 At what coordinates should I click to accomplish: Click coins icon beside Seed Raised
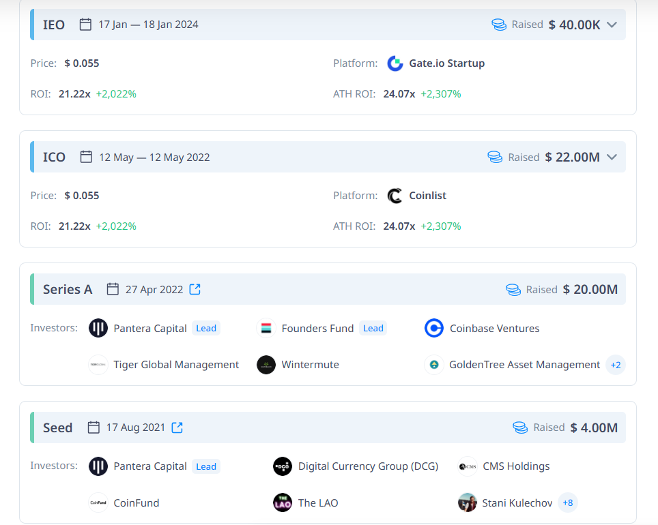(x=520, y=427)
